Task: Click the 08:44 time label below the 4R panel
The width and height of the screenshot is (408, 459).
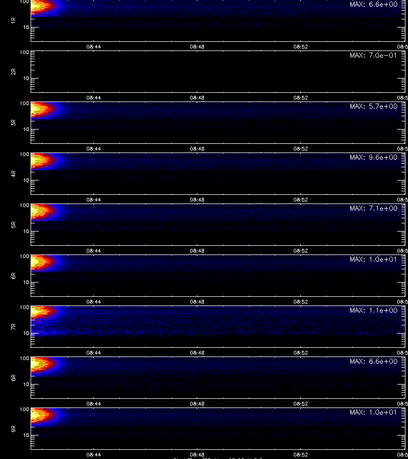Action: coord(94,199)
